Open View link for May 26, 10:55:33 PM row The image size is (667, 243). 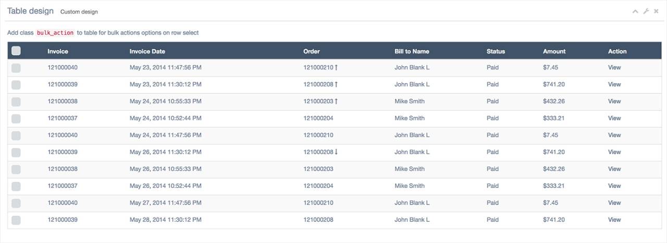point(614,169)
